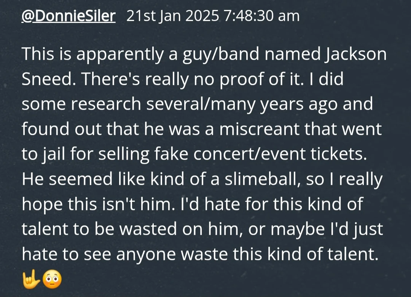The width and height of the screenshot is (411, 297).
Task: Click the word "hope" in the comment
Action: pos(42,204)
